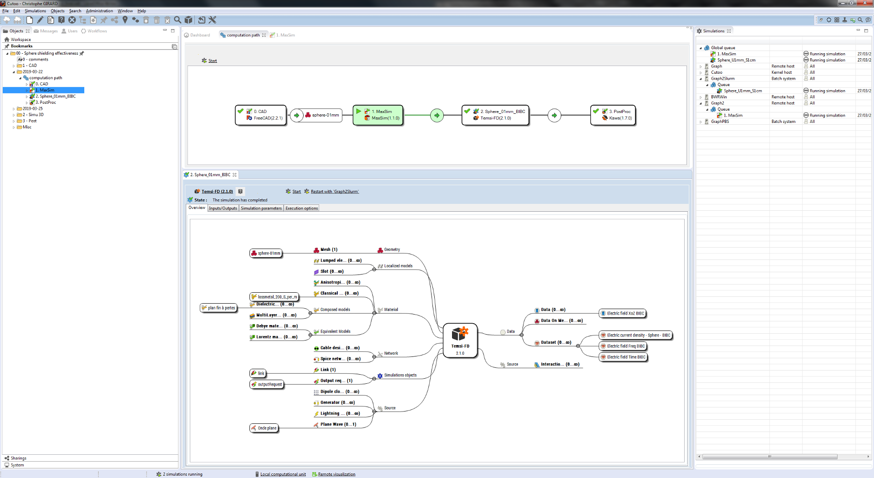874x478 pixels.
Task: Collapse the Global queue in Simulations
Action: (701, 48)
